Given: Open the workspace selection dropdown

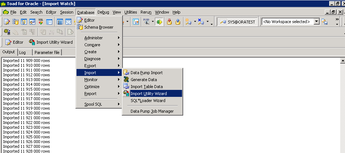Looking at the screenshot, I should (x=316, y=22).
